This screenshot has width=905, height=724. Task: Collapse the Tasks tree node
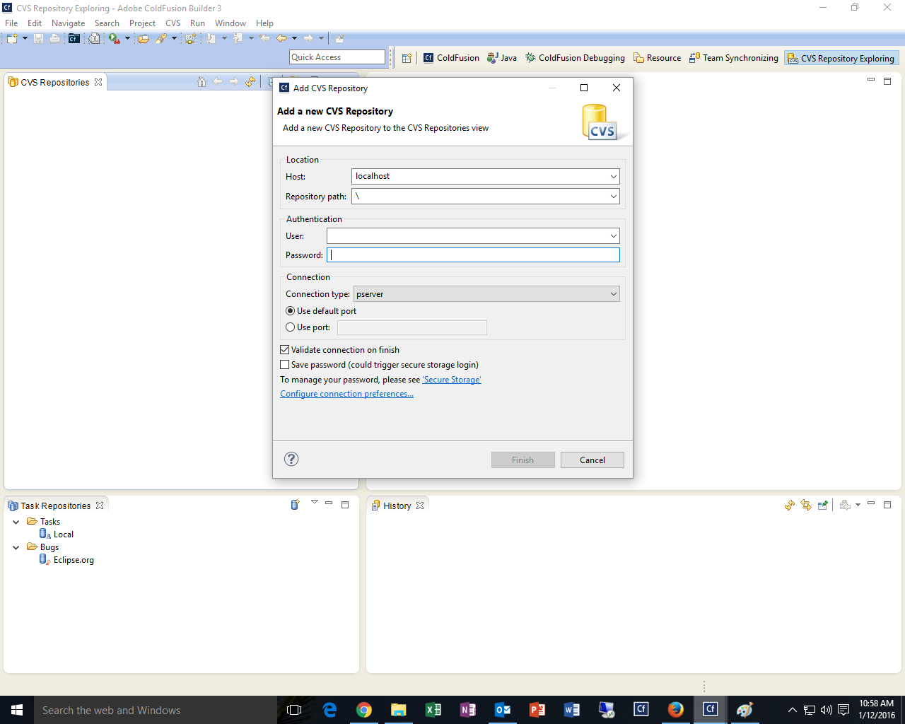tap(16, 522)
